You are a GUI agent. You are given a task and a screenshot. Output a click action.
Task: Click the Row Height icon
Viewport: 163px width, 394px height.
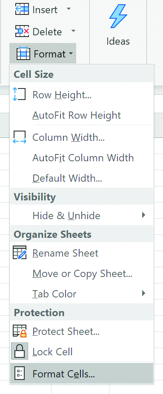(x=19, y=94)
